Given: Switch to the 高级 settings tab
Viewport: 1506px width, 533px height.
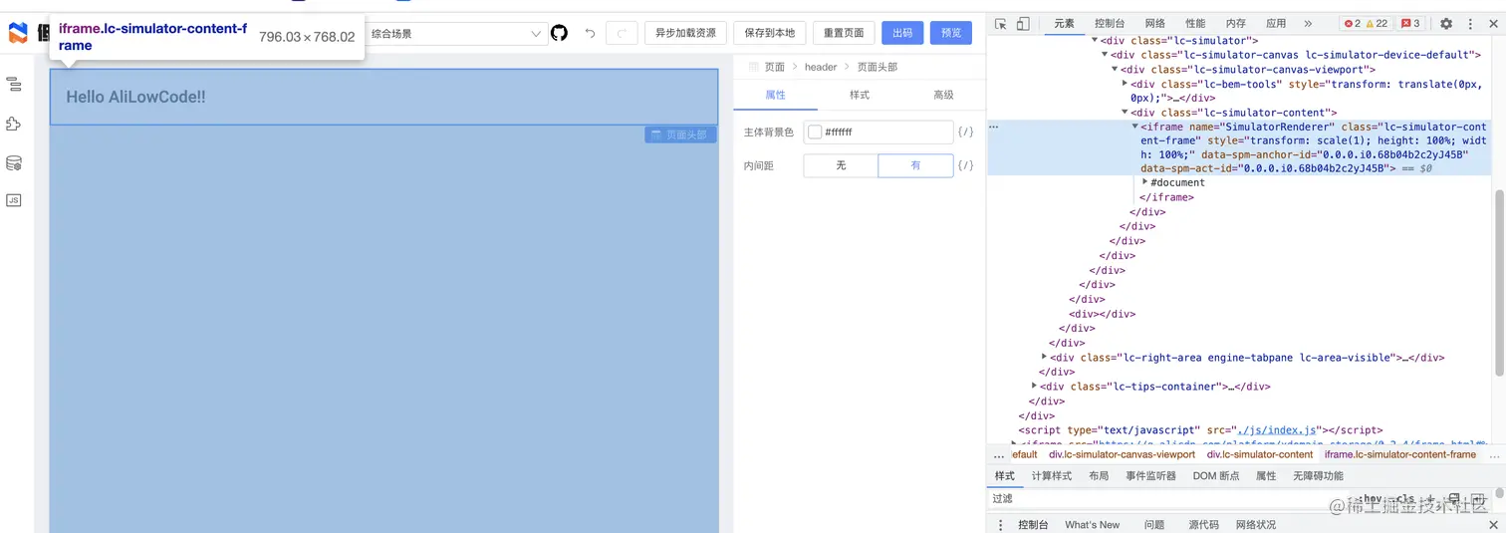Looking at the screenshot, I should pos(943,95).
